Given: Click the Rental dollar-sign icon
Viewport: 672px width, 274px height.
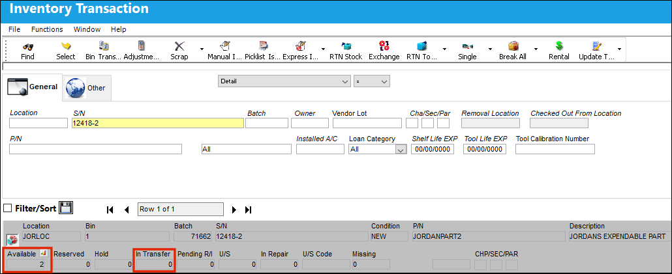Looking at the screenshot, I should [x=559, y=46].
